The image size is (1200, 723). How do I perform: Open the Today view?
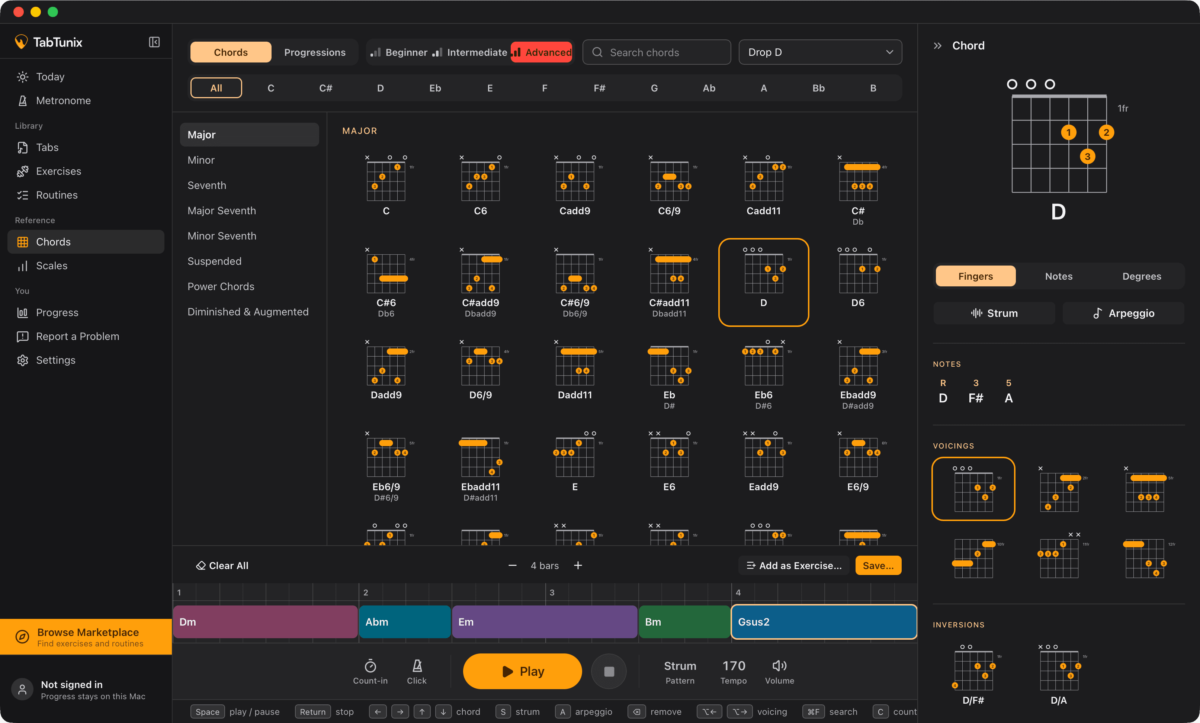tap(86, 77)
